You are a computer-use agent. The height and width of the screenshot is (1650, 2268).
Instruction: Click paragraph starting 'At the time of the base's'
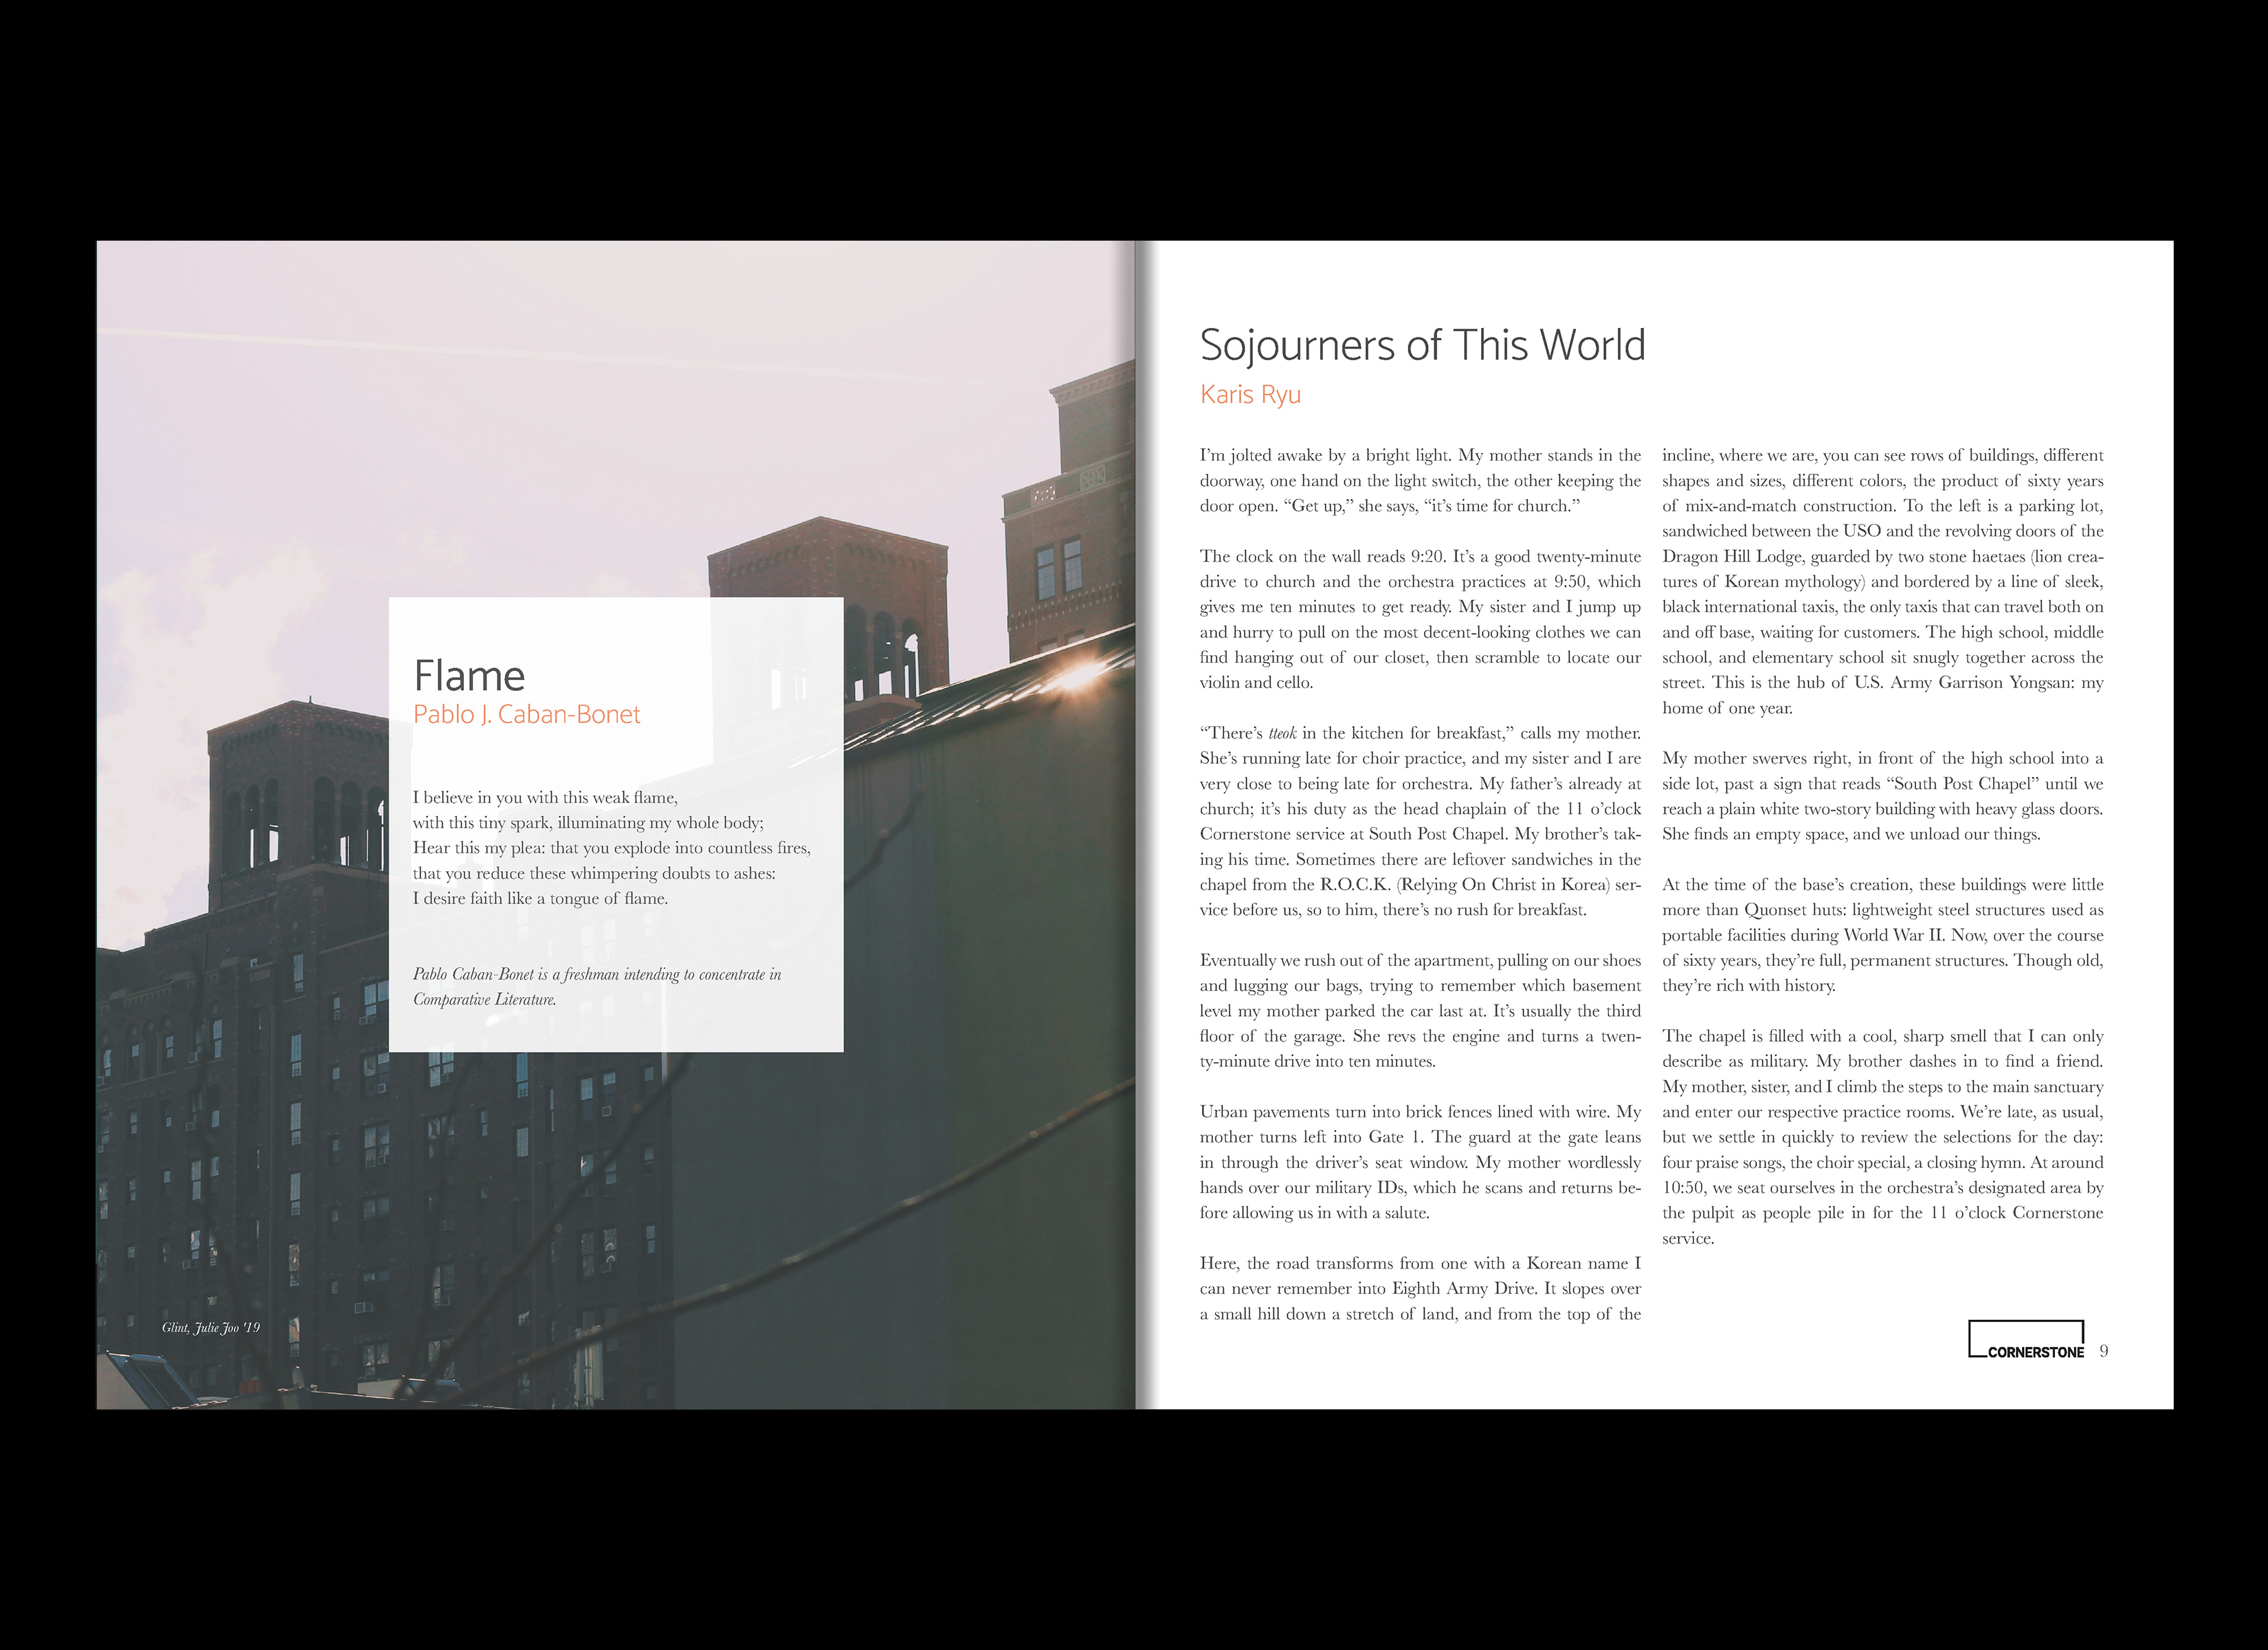[1882, 934]
